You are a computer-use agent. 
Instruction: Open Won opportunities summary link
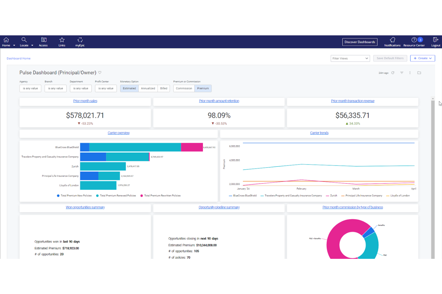coord(85,207)
